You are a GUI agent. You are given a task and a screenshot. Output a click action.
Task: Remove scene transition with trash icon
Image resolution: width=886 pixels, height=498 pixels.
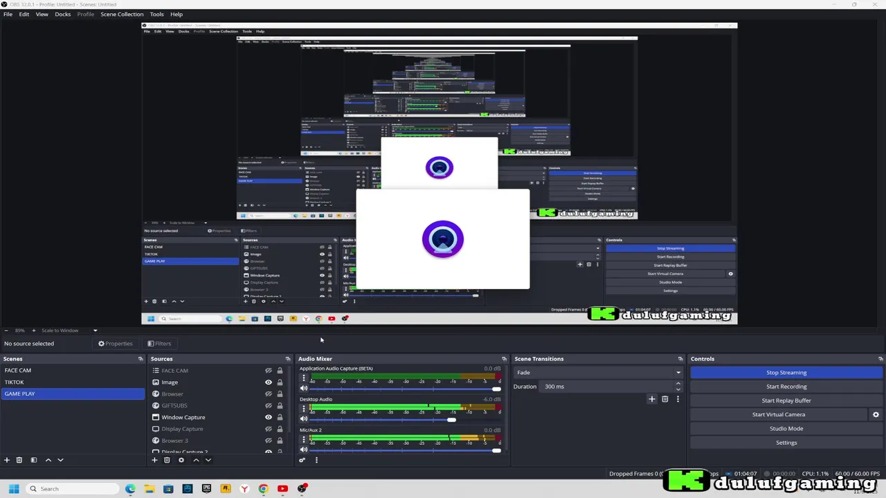664,399
